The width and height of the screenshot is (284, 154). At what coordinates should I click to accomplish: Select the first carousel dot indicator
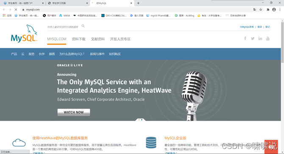pos(139,120)
